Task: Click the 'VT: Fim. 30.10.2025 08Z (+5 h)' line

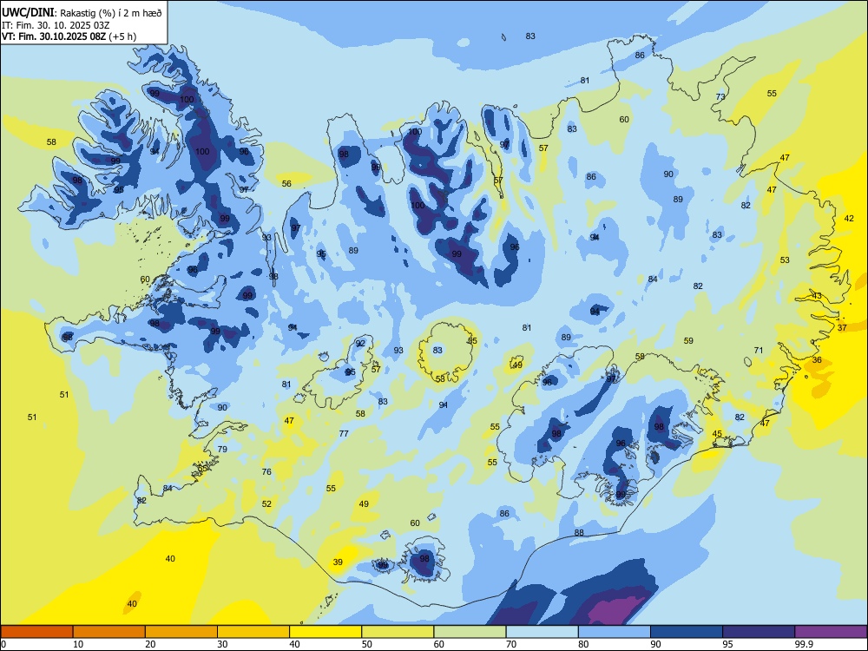Action: (x=69, y=36)
